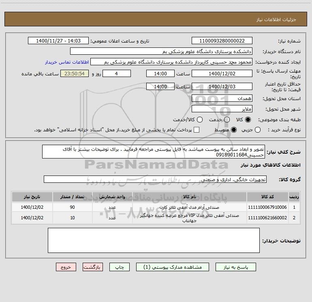Click the price validity date 1400/12/03 field
This screenshot has height=302, width=312.
[222, 86]
